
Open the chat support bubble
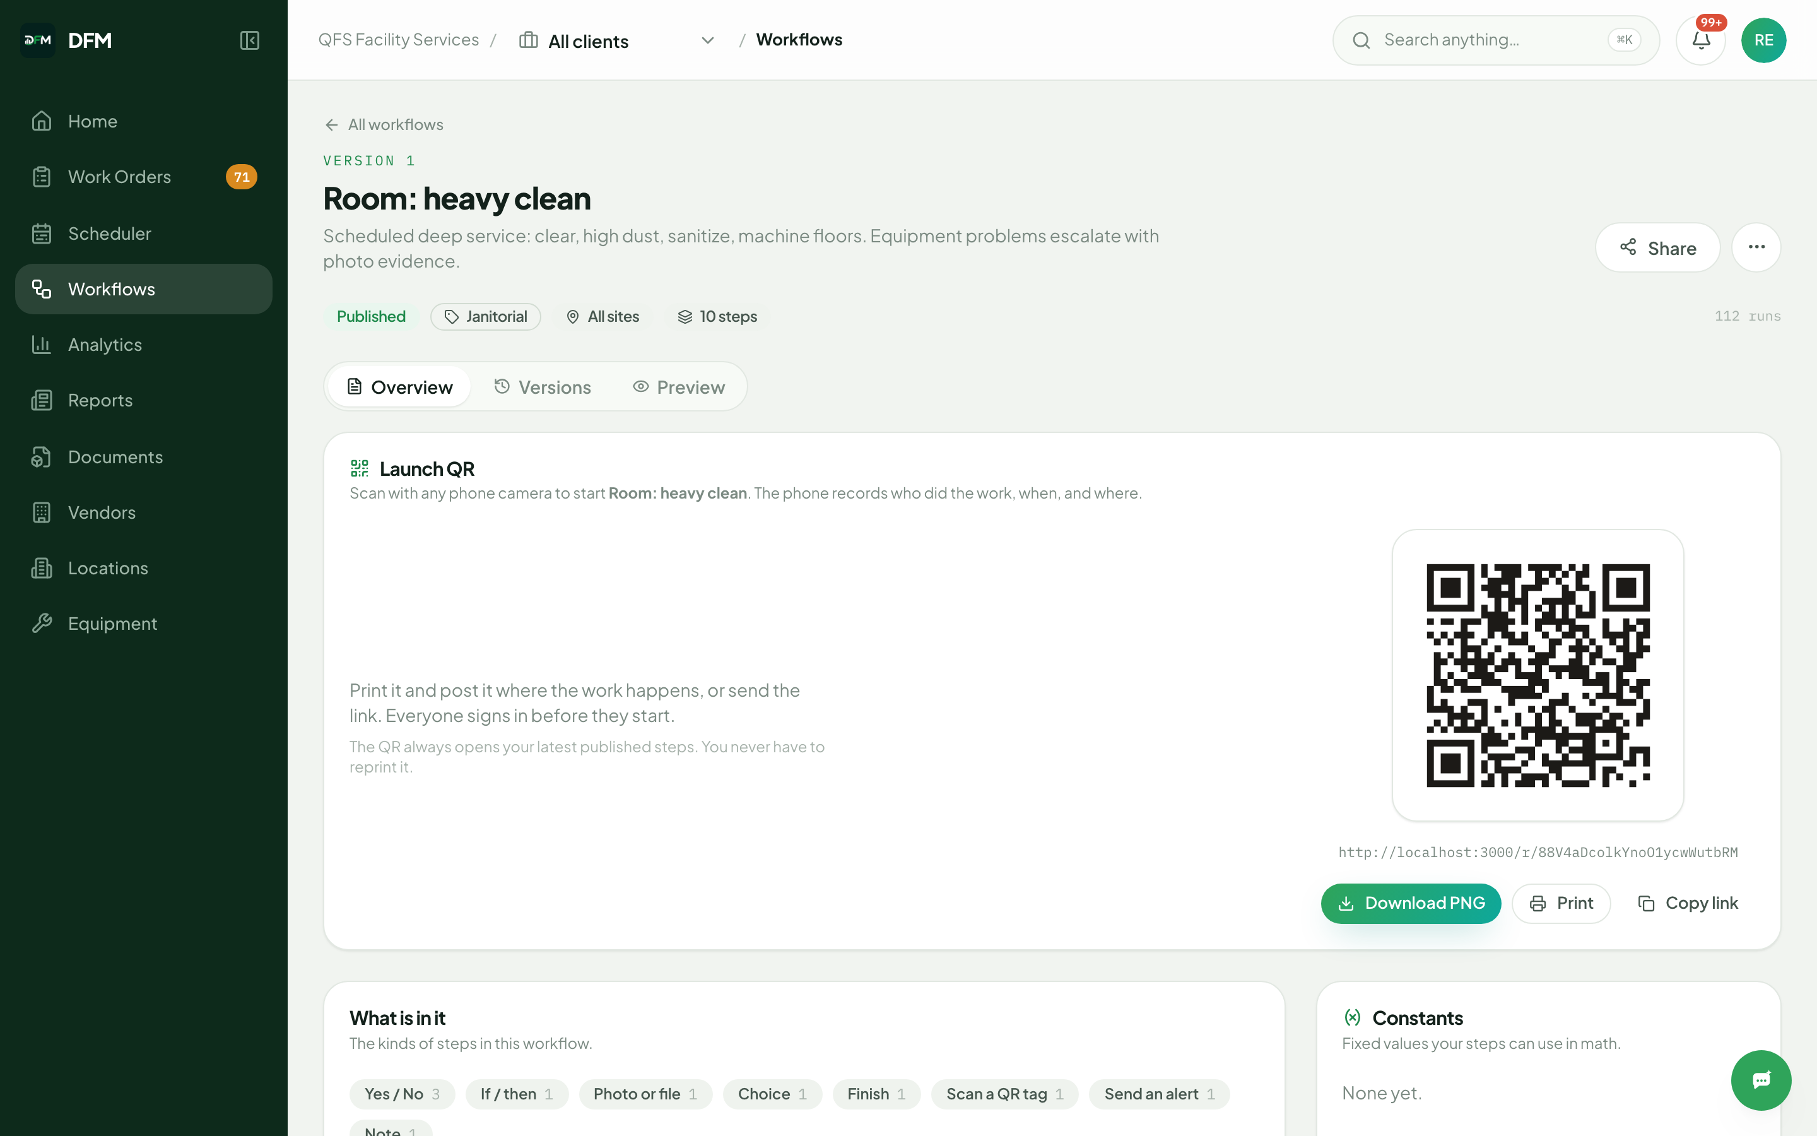click(x=1761, y=1080)
